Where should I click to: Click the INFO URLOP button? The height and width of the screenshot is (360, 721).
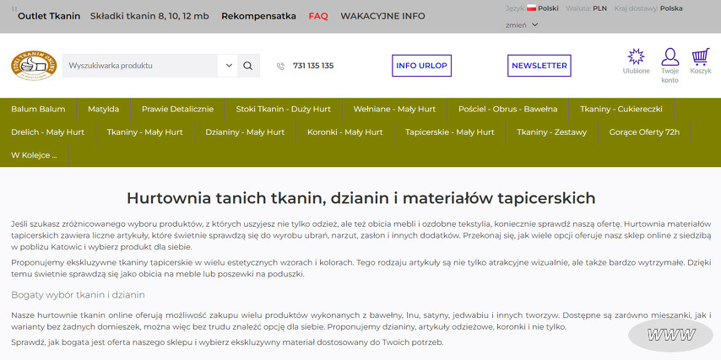tap(421, 66)
